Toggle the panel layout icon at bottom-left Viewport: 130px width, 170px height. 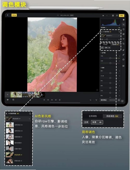click(8, 100)
